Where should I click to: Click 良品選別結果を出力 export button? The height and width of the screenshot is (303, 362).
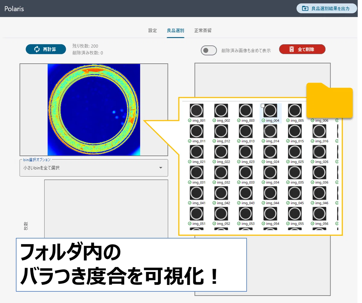point(327,8)
